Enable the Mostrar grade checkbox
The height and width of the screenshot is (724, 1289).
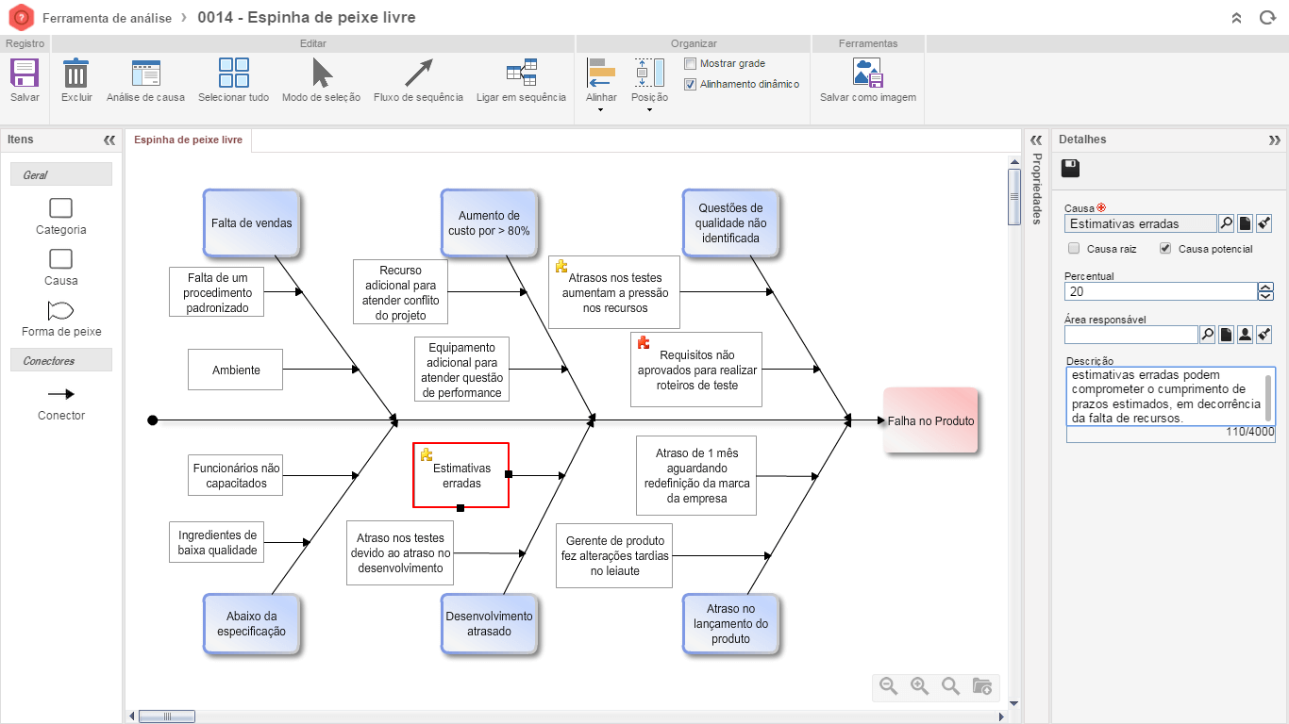(x=691, y=64)
